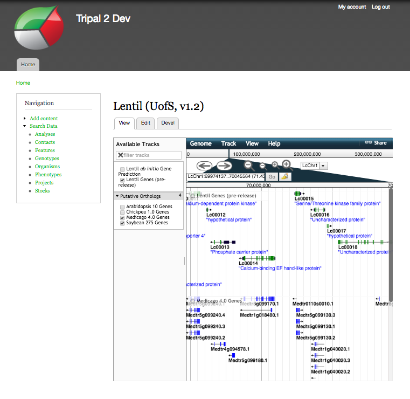Collapse the Putative Orthologs track group
Screen dimensions: 410x399
[x=117, y=196]
